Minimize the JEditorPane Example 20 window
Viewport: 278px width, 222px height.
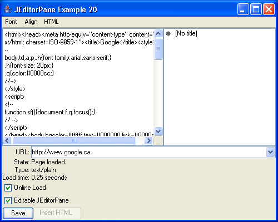243,9
